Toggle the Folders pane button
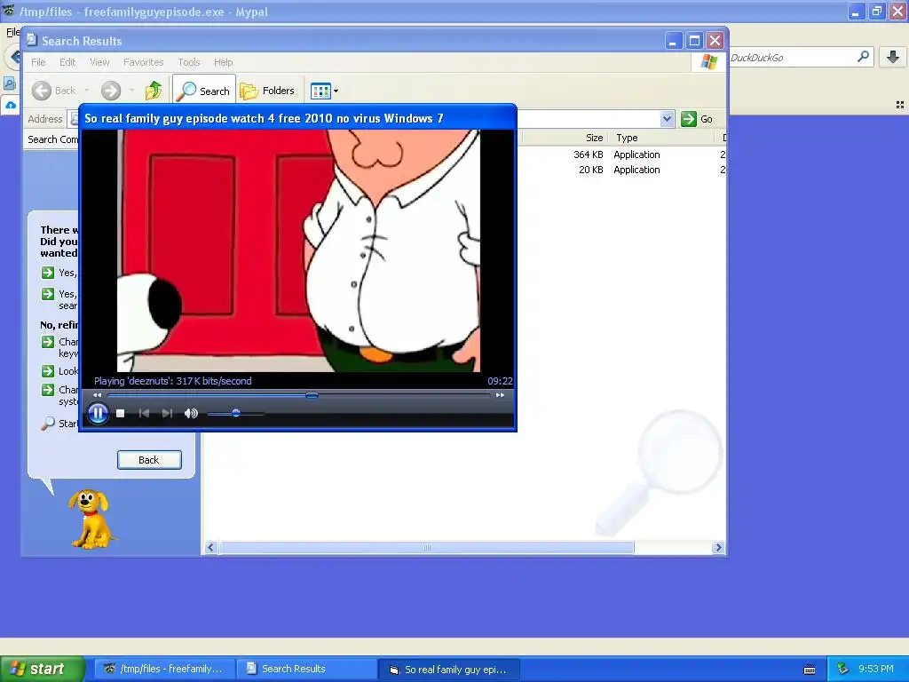This screenshot has height=682, width=909. pyautogui.click(x=267, y=91)
